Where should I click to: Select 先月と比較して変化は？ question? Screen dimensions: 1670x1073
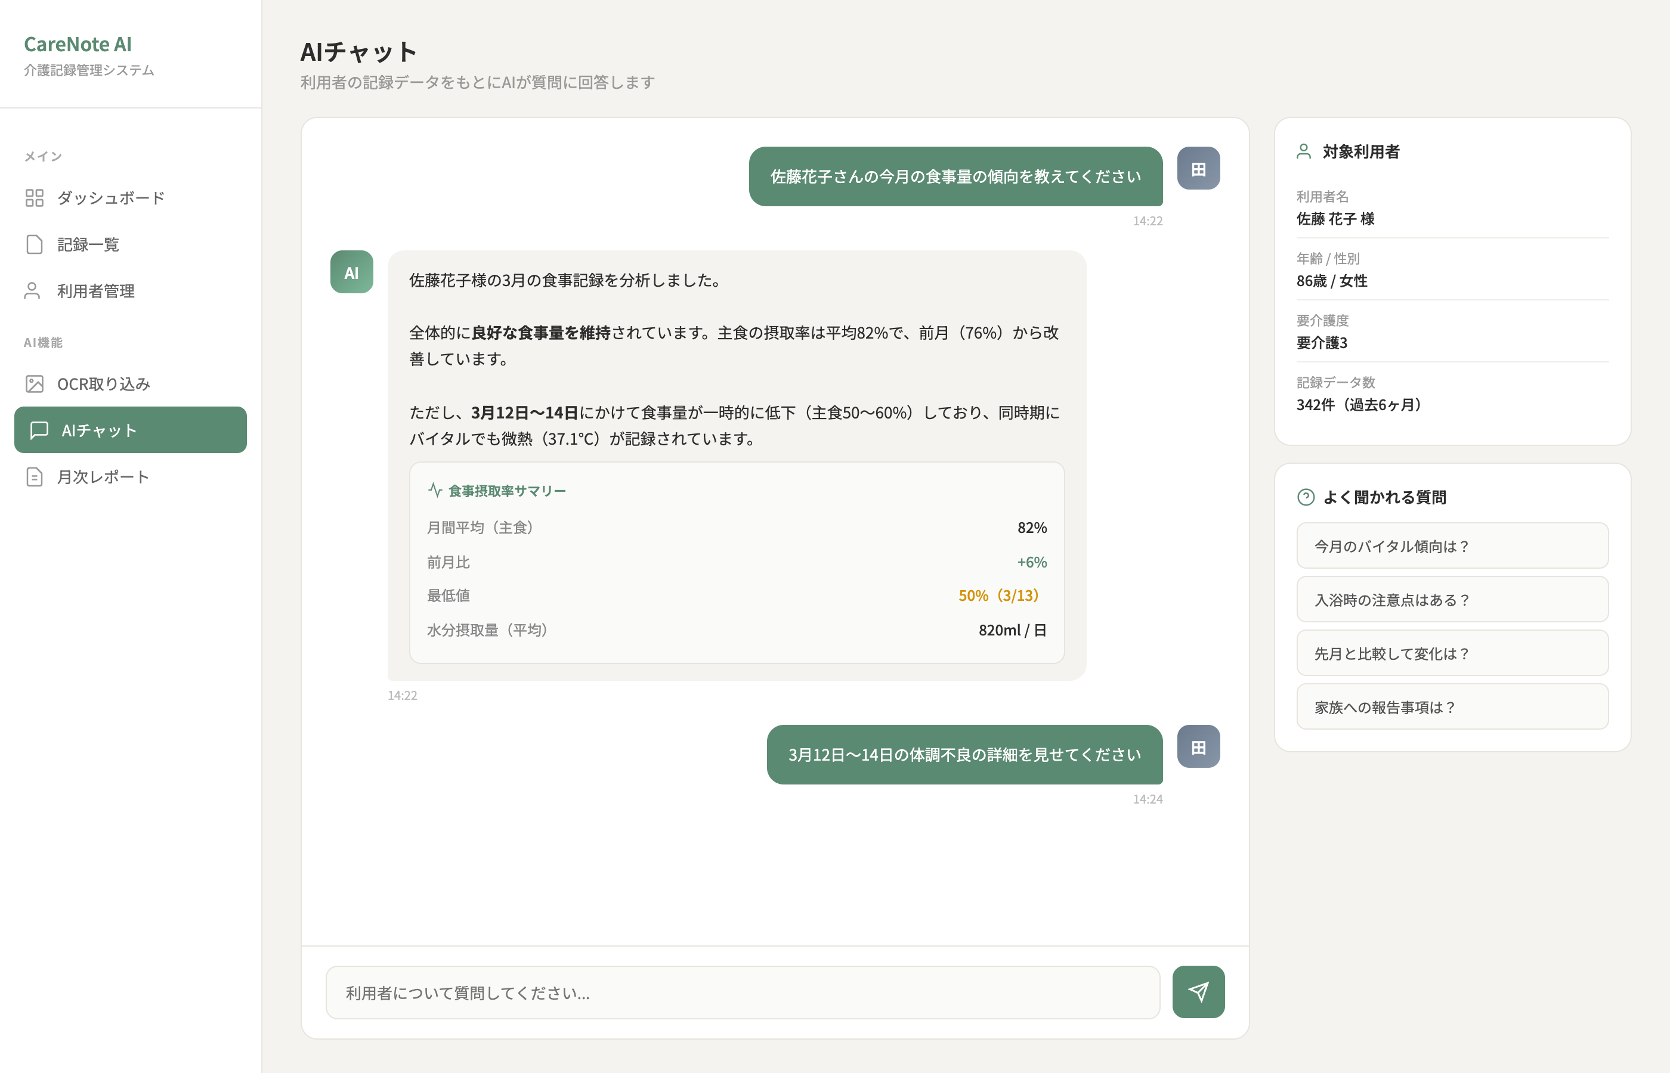pos(1452,653)
